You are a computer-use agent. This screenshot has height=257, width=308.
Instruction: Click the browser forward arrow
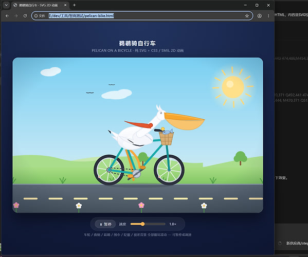click(16, 16)
